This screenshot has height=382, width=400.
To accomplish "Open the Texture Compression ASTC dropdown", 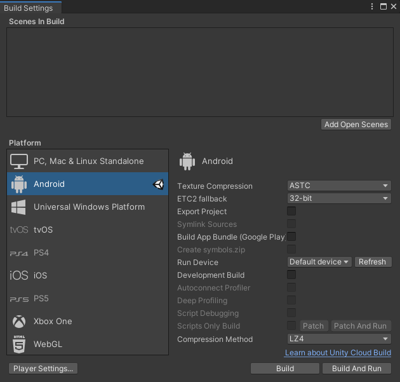I will 339,186.
